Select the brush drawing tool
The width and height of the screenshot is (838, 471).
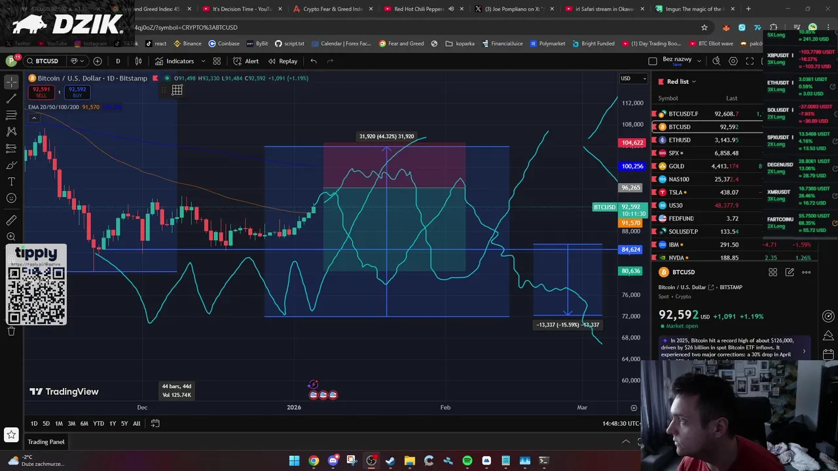tap(11, 165)
